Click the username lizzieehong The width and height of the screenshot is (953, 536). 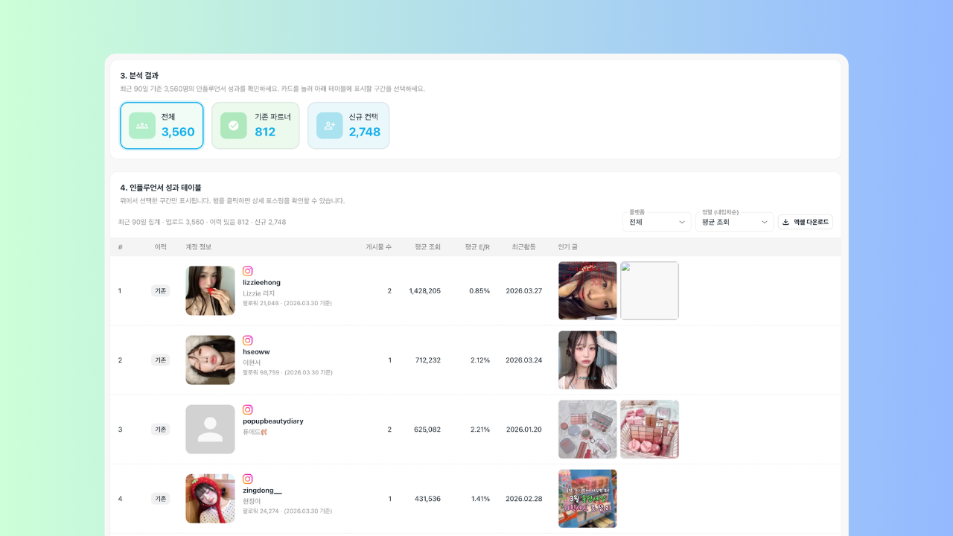click(261, 283)
